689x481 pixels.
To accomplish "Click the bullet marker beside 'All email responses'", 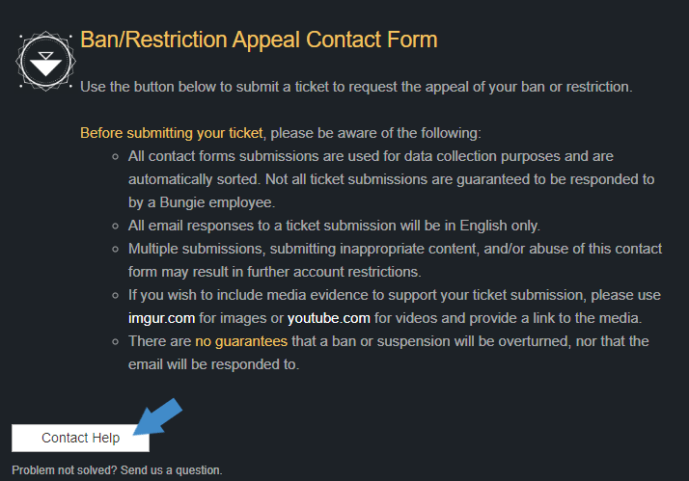I will (116, 226).
